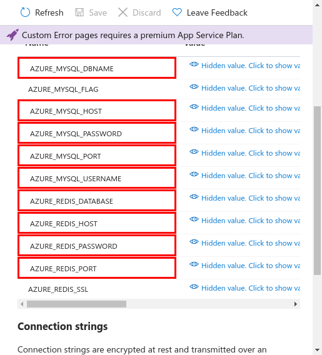Show hidden value for AZURE_MYSQL_DBNAME eye icon
Image resolution: width=322 pixels, height=355 pixels.
click(x=194, y=64)
